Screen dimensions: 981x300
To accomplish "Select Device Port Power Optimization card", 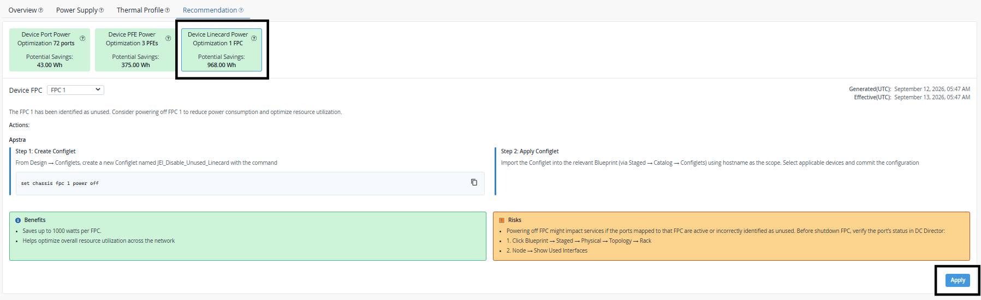I will (x=50, y=50).
